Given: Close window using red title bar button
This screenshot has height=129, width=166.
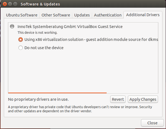Looking at the screenshot, I should point(5,4).
